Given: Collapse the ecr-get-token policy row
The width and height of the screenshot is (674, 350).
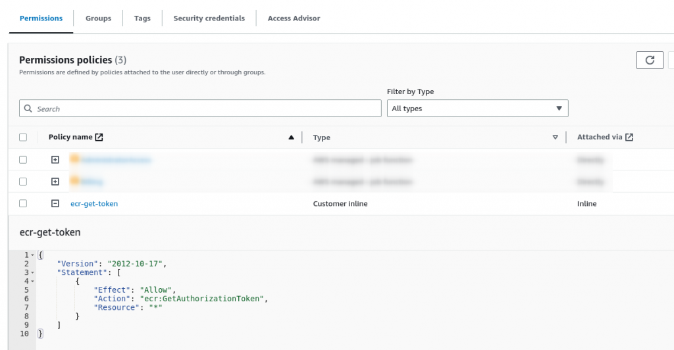Looking at the screenshot, I should tap(55, 204).
